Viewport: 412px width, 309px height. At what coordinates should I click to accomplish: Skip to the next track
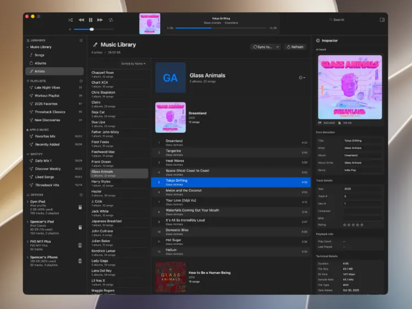click(x=100, y=20)
